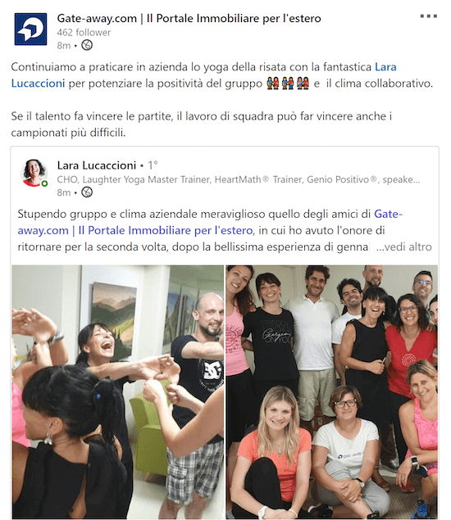Image resolution: width=451 pixels, height=520 pixels.
Task: Click the Lara Lucaccioni author name
Action: (x=97, y=165)
